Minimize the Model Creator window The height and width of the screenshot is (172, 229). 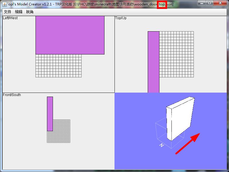click(x=202, y=3)
